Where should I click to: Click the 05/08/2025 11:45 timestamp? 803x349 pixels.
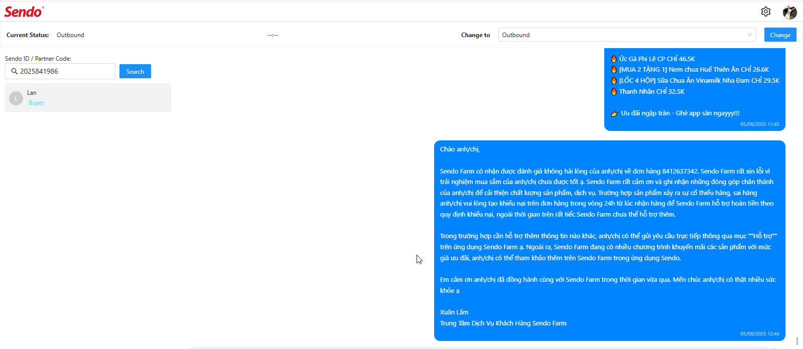coord(760,124)
